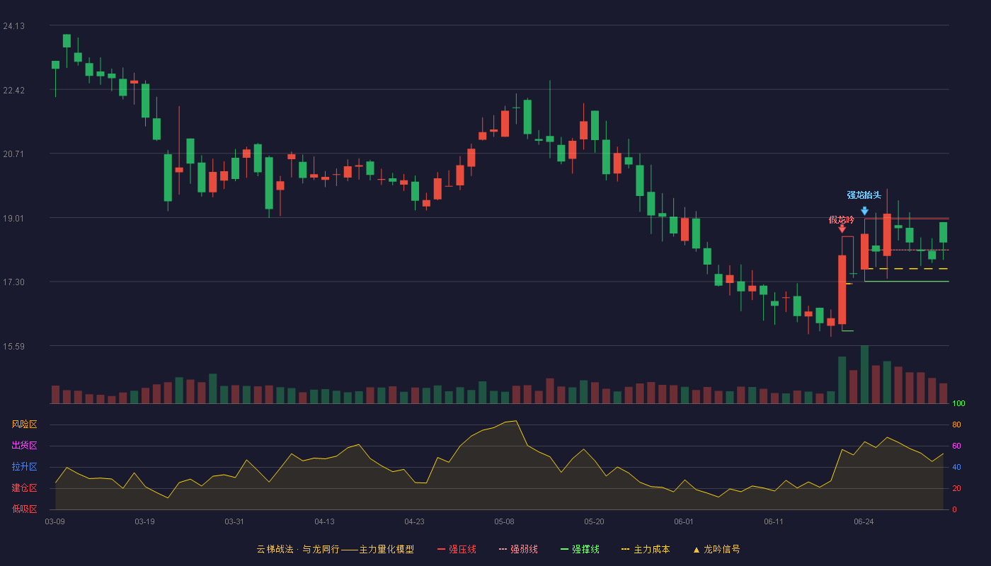
Task: Click the 05-20 date label
Action: [594, 521]
